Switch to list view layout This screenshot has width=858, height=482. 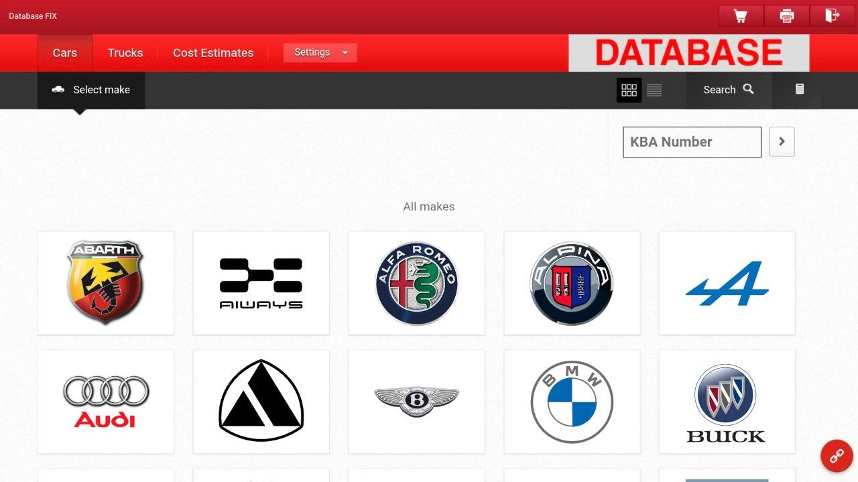click(654, 89)
